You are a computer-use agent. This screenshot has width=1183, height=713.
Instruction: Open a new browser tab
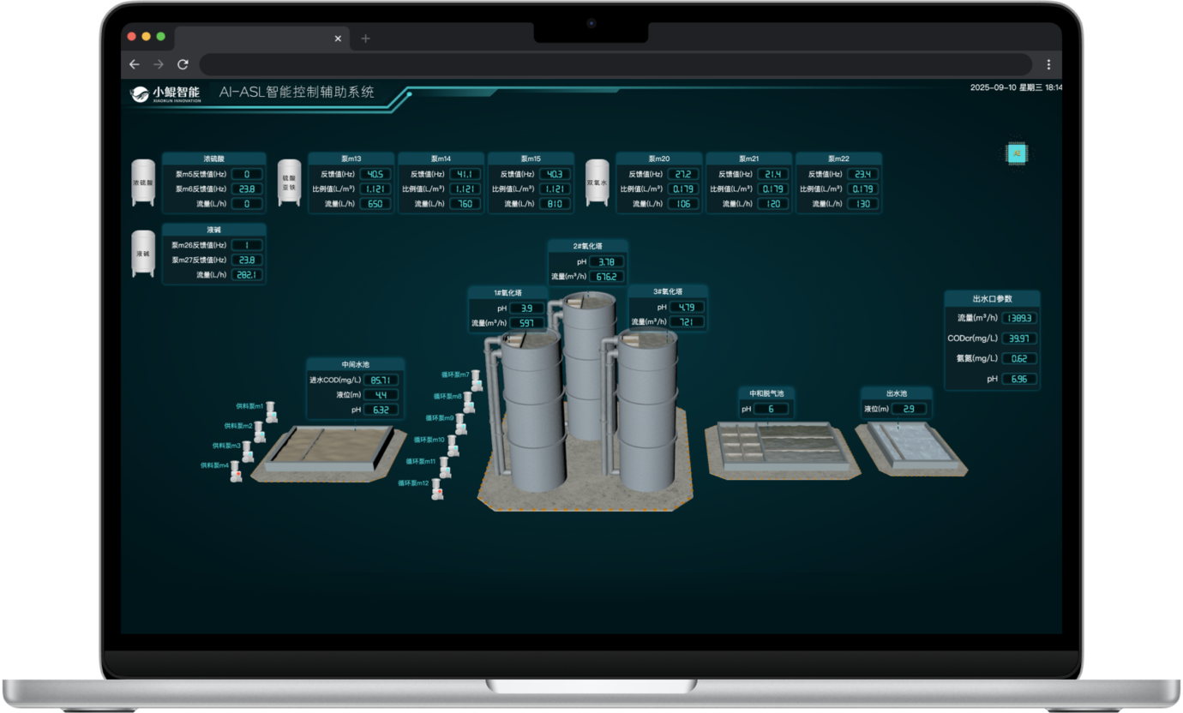[365, 39]
